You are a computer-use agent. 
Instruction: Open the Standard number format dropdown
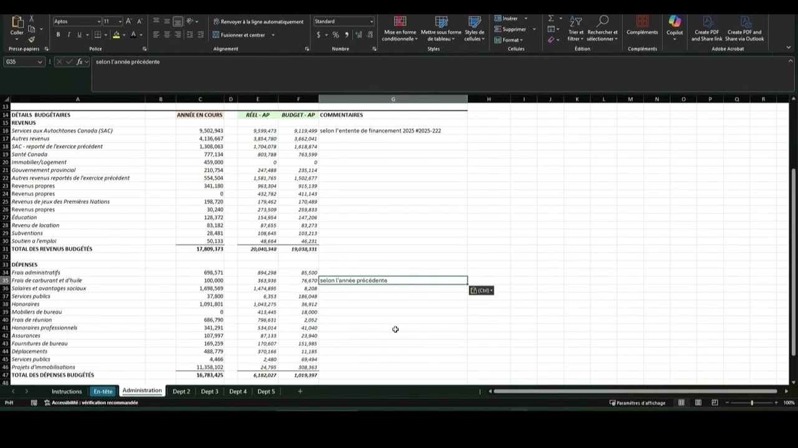(x=372, y=21)
